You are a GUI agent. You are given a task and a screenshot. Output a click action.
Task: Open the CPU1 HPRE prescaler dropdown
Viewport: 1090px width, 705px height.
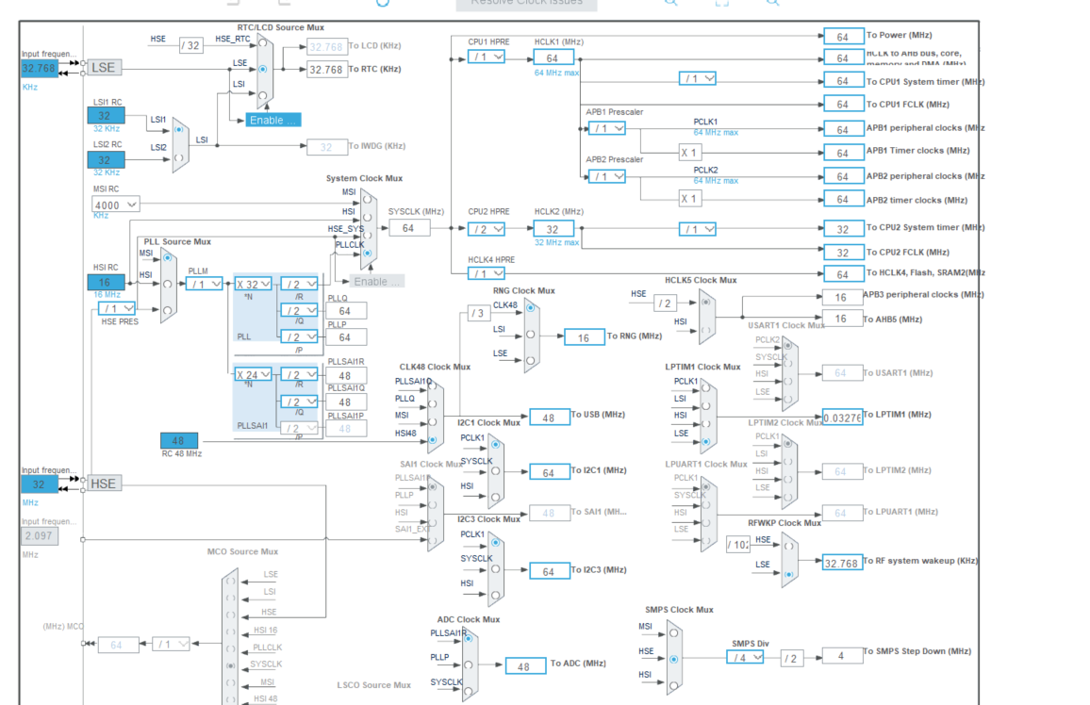(x=487, y=56)
